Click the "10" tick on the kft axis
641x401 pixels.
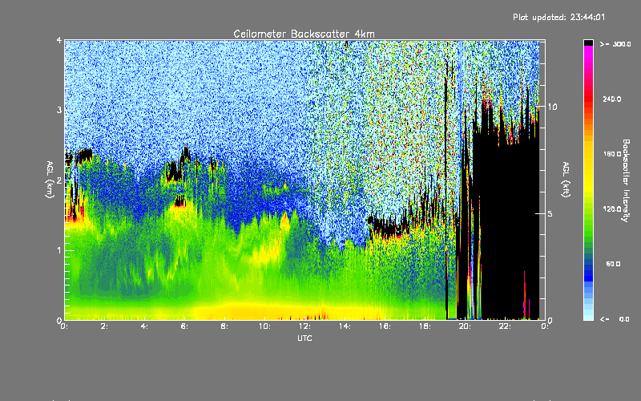(x=552, y=107)
